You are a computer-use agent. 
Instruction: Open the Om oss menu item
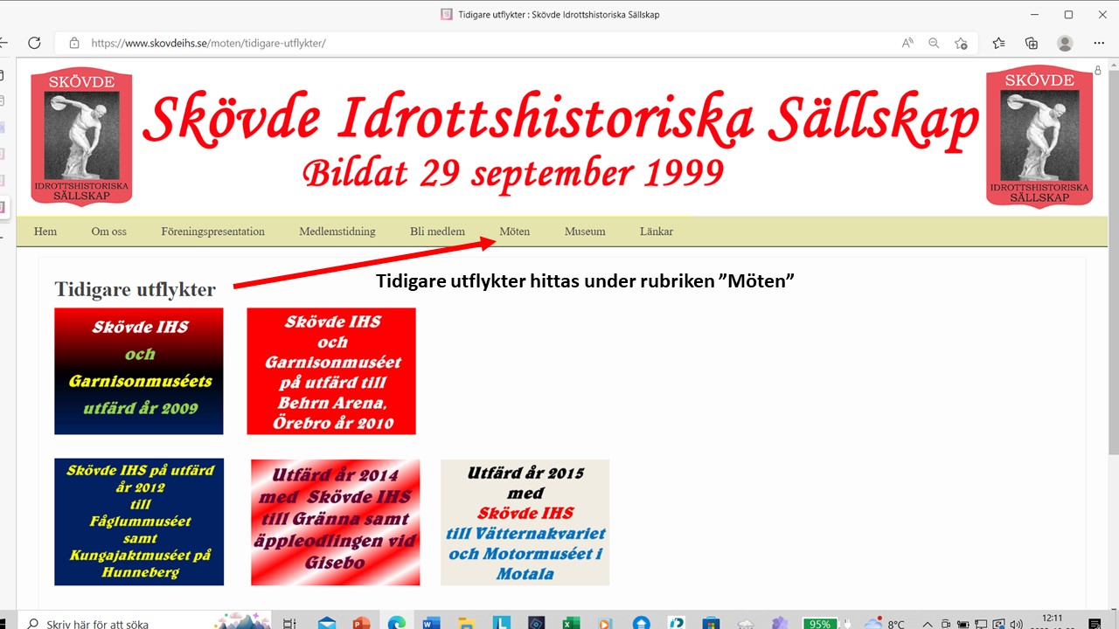click(108, 232)
